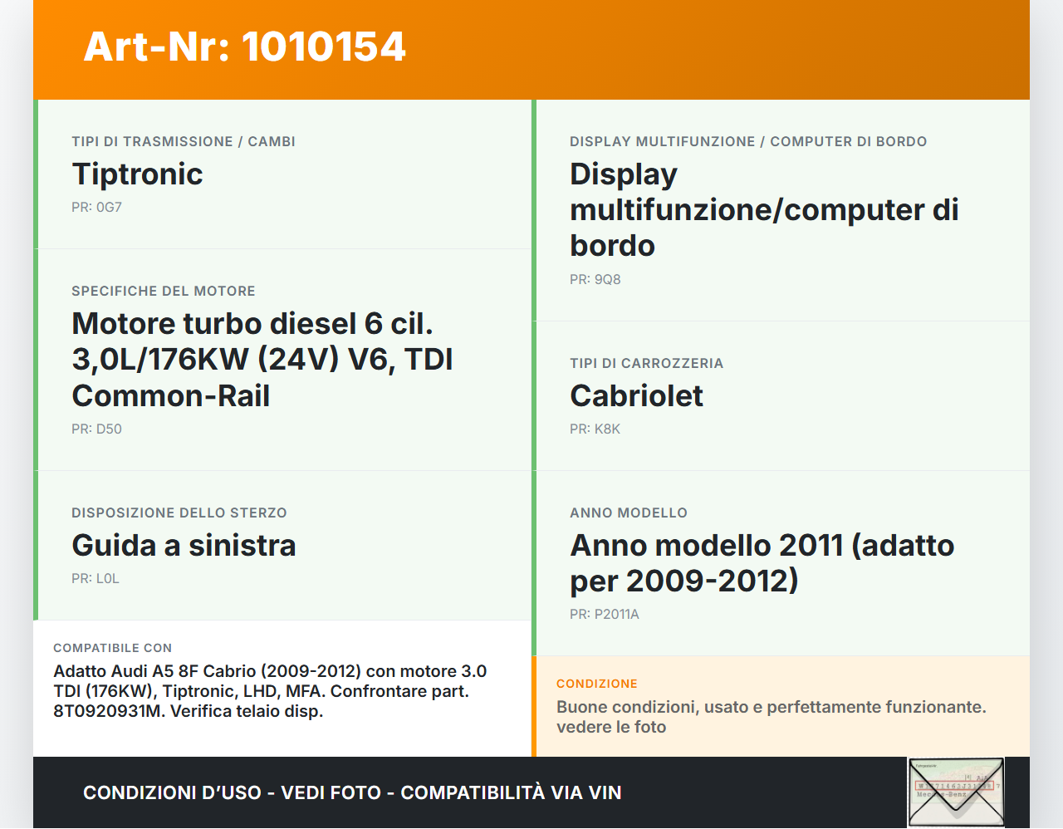Screen dimensions: 1063x829
Task: Click the PR: P2011A model year code
Action: tap(604, 614)
